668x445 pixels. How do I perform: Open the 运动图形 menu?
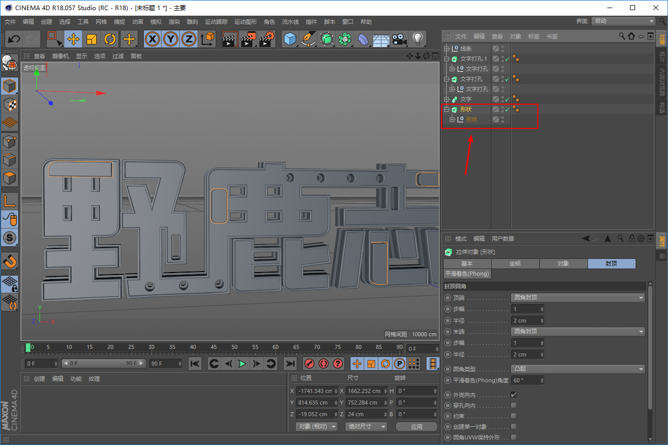click(x=246, y=22)
